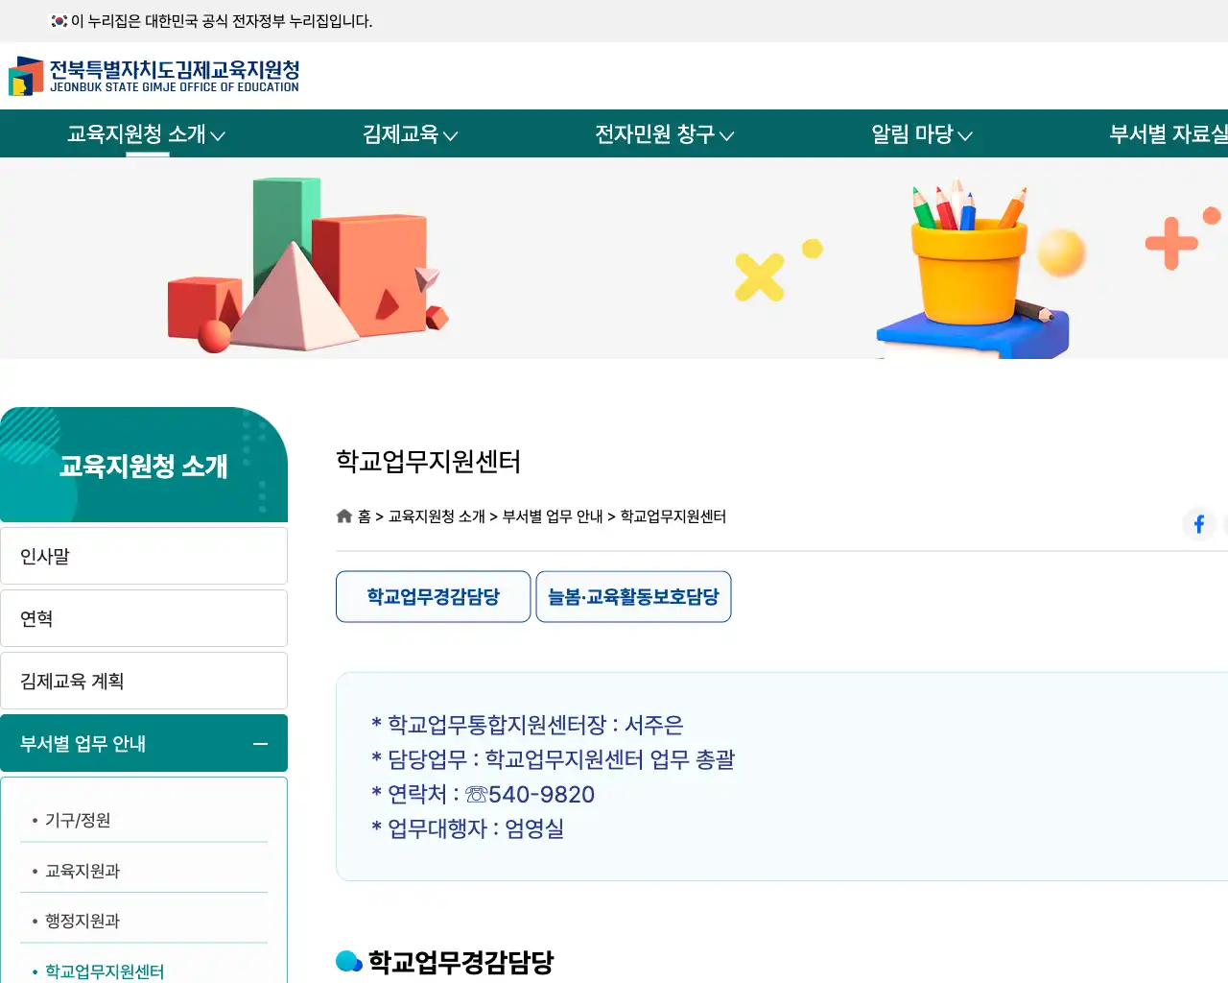The image size is (1228, 983).
Task: Click the pencil cup banner illustration
Action: click(974, 269)
